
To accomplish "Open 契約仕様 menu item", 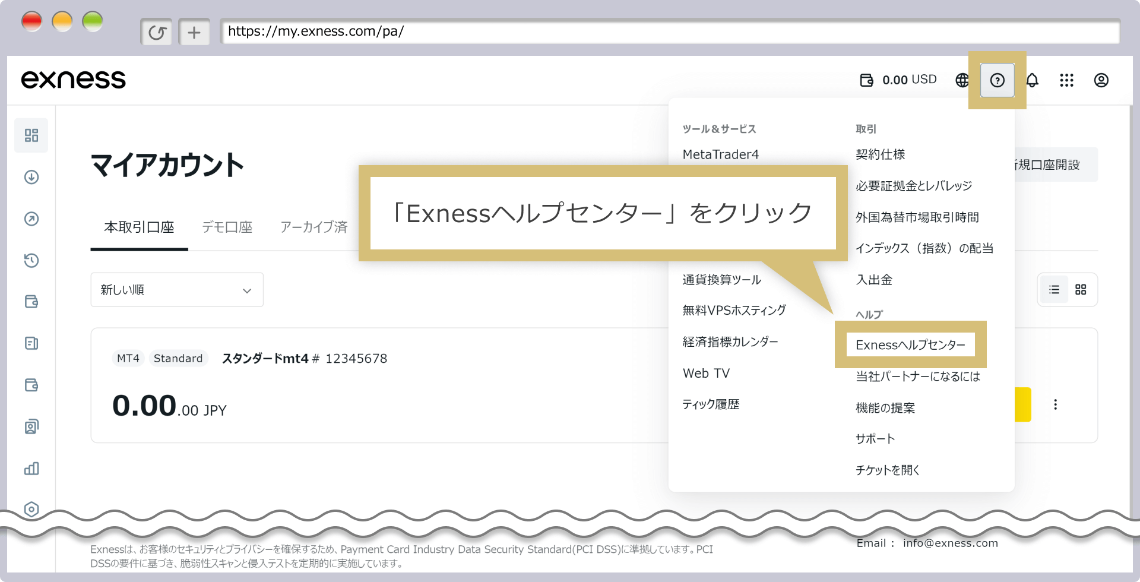I will pyautogui.click(x=881, y=155).
